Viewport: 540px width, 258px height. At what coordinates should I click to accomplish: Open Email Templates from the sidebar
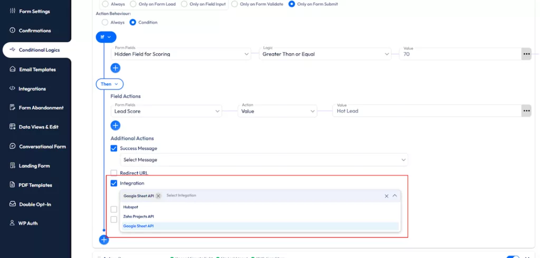(x=37, y=70)
